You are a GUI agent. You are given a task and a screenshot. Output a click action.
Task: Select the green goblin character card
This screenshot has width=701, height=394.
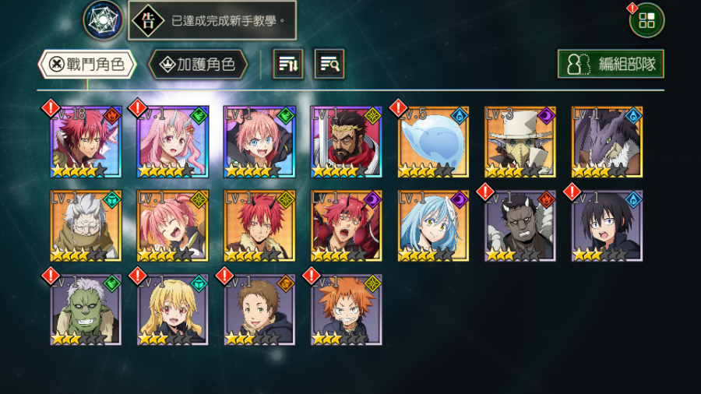pos(86,310)
